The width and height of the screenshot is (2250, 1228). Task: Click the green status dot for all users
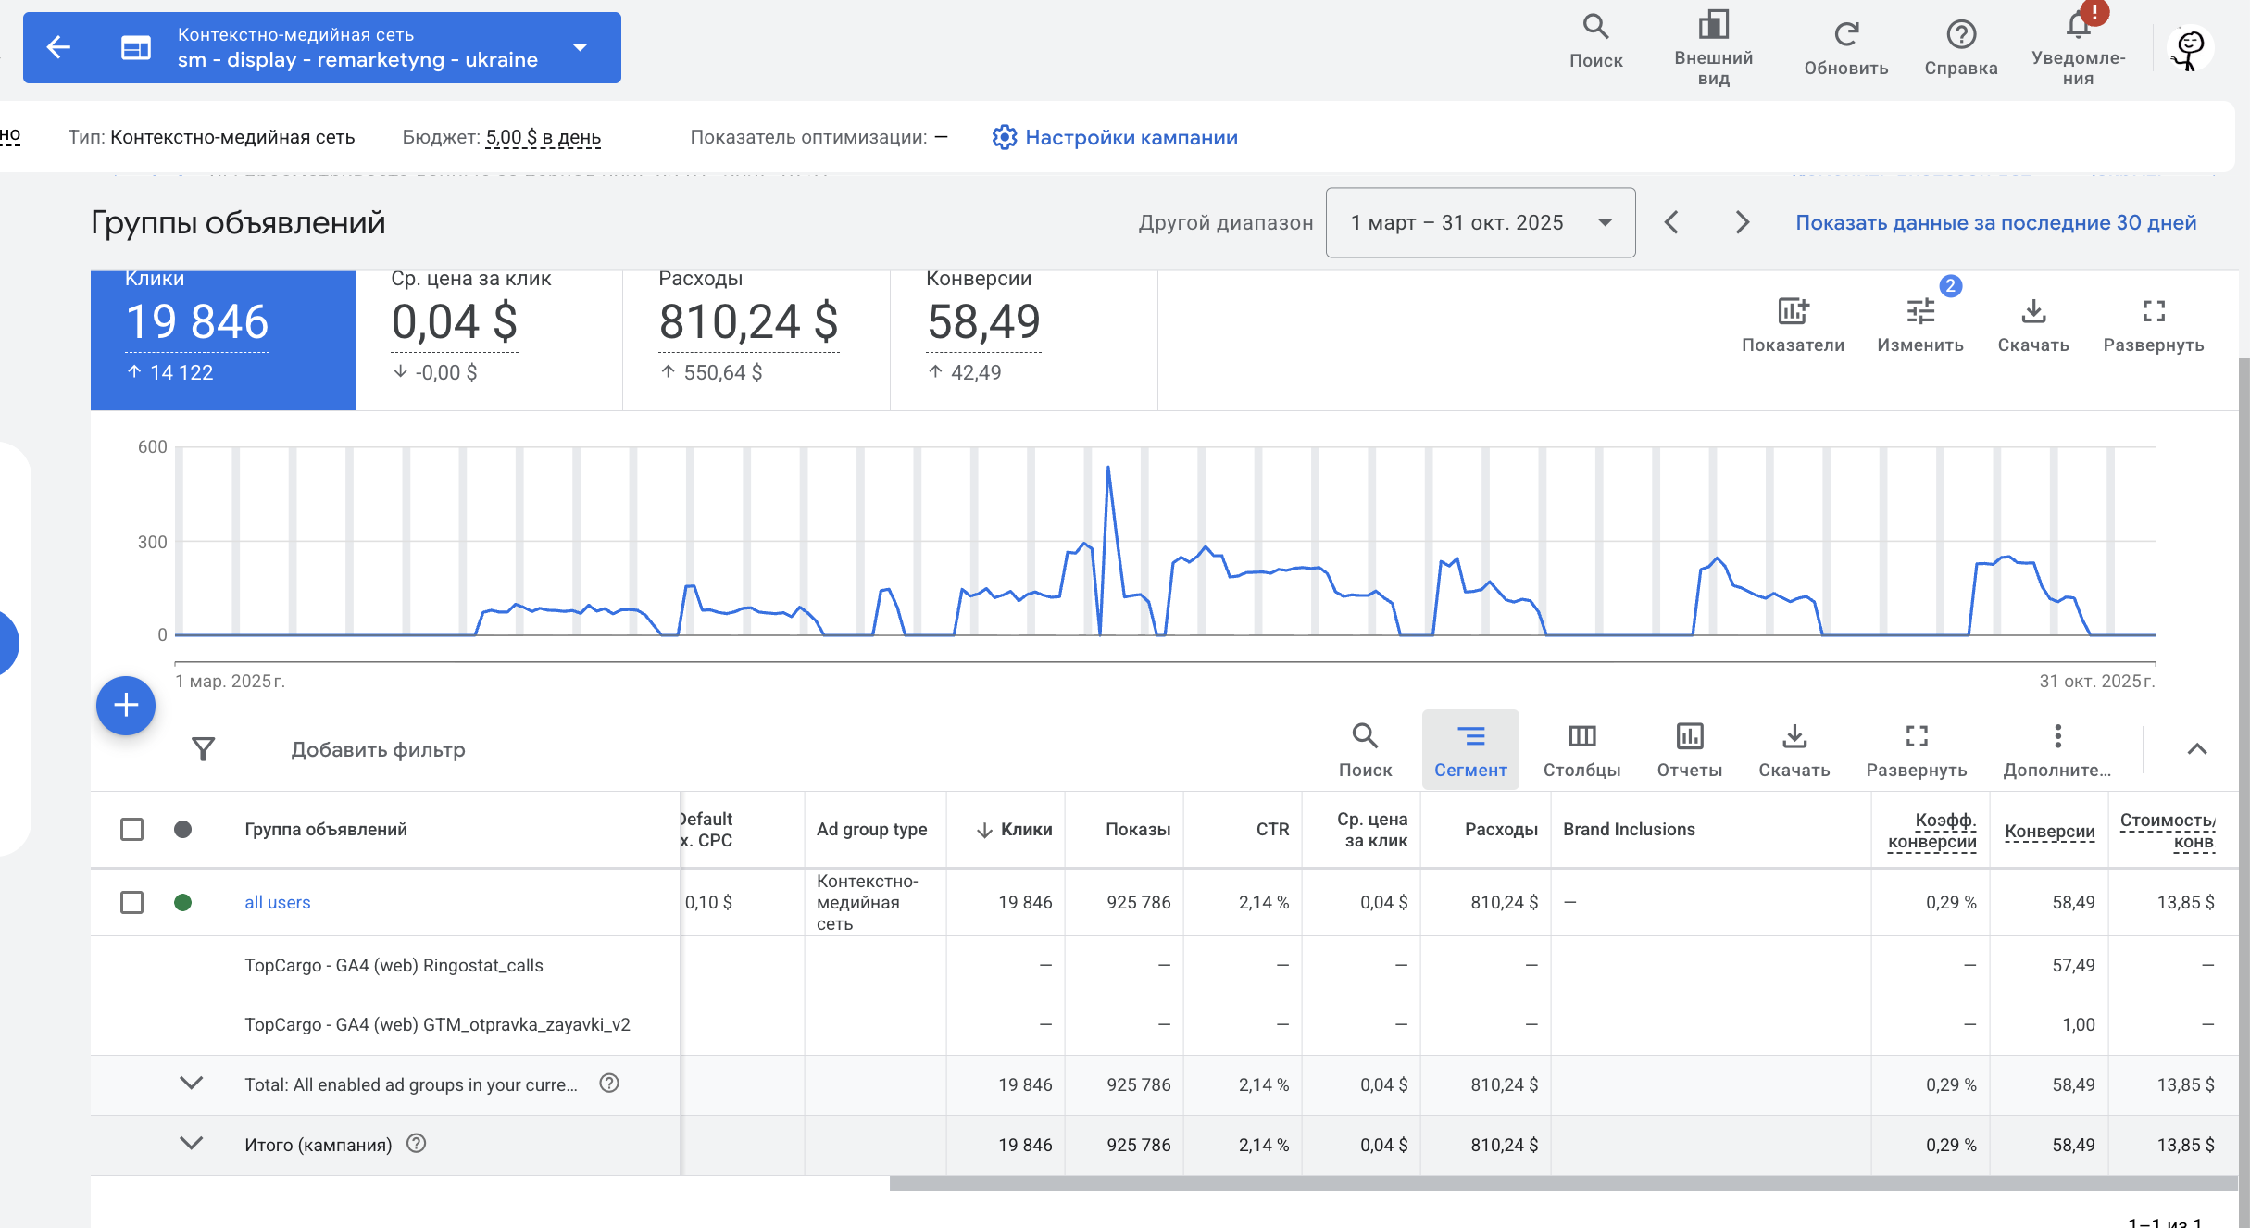coord(183,902)
